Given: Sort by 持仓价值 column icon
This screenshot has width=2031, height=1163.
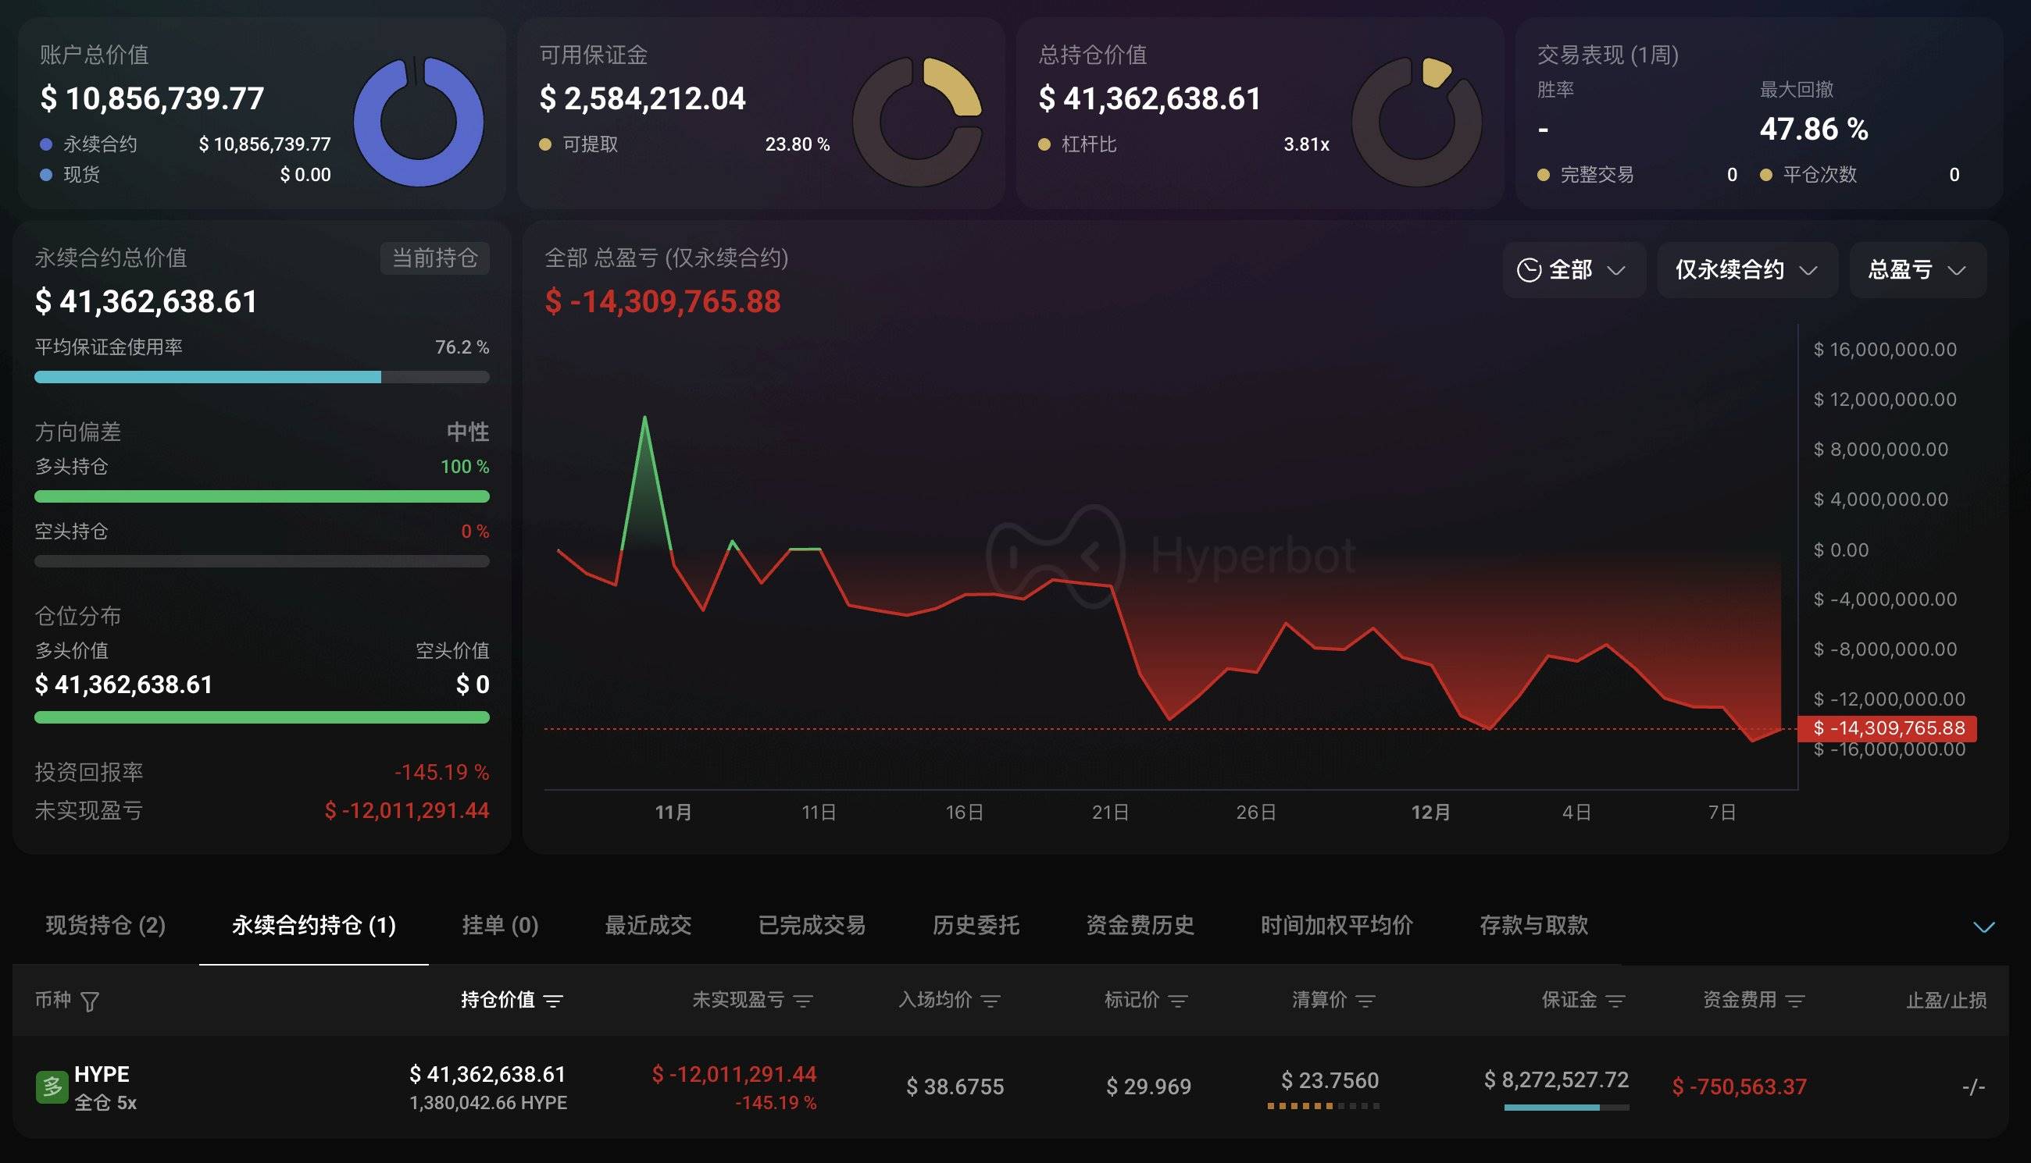Looking at the screenshot, I should [x=553, y=1001].
